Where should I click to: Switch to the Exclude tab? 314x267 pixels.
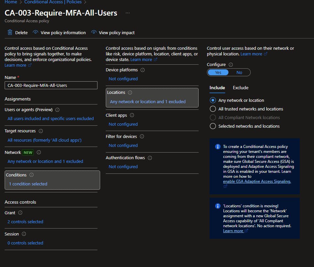(x=240, y=88)
